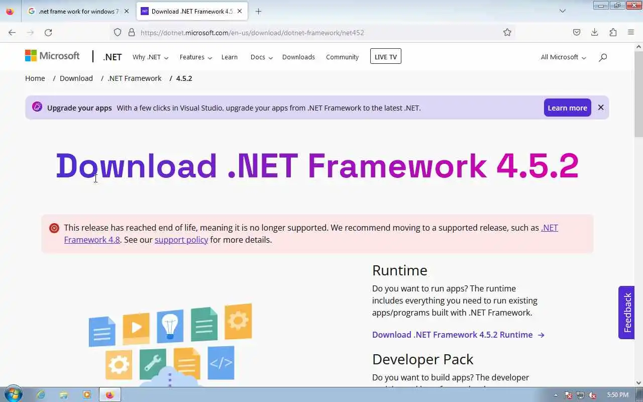Click the scrollbar down arrow
The height and width of the screenshot is (402, 643).
pyautogui.click(x=638, y=383)
